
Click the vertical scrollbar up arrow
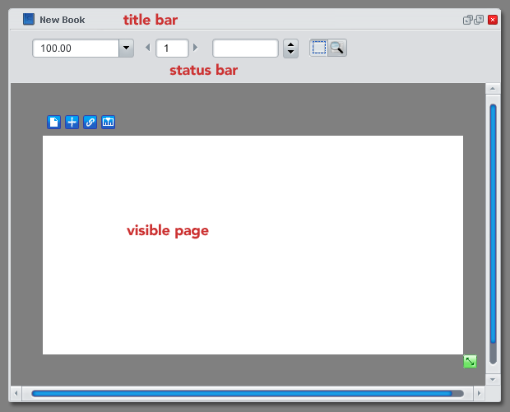point(493,89)
